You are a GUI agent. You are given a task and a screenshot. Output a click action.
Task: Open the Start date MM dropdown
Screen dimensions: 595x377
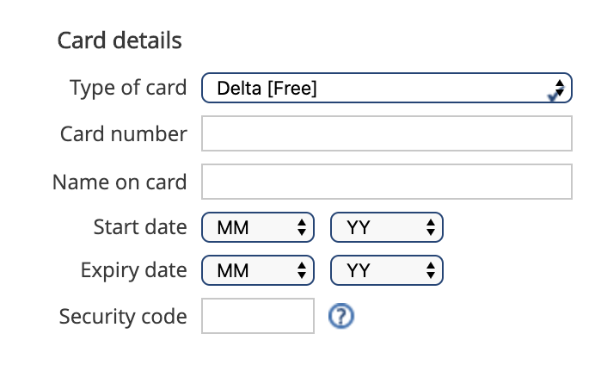(x=258, y=227)
